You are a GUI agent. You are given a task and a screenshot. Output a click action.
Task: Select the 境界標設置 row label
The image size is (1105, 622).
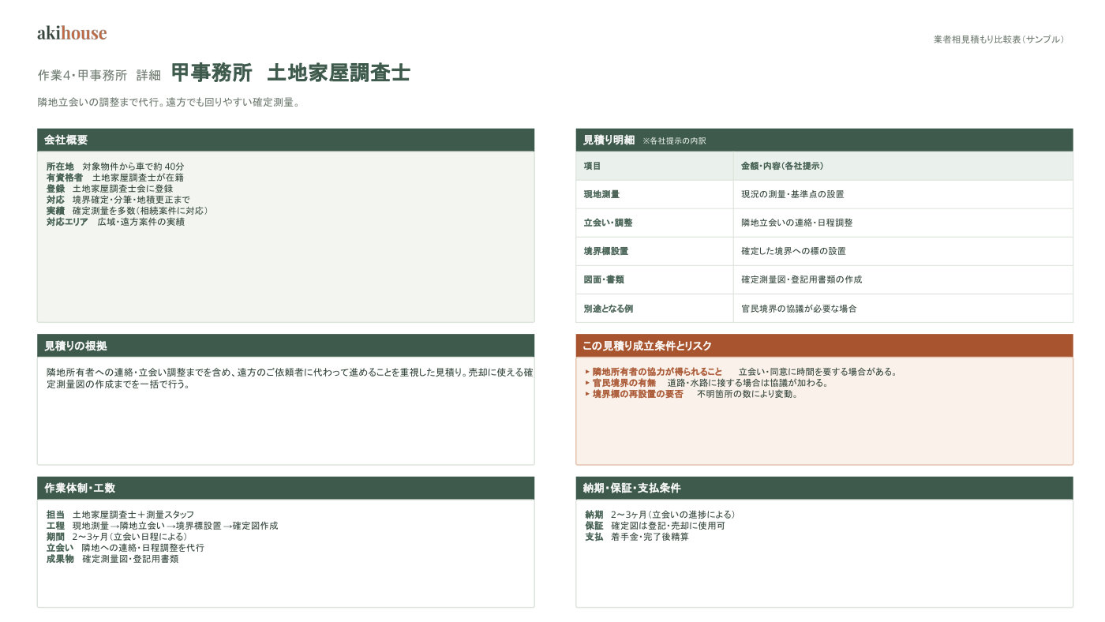click(x=606, y=251)
